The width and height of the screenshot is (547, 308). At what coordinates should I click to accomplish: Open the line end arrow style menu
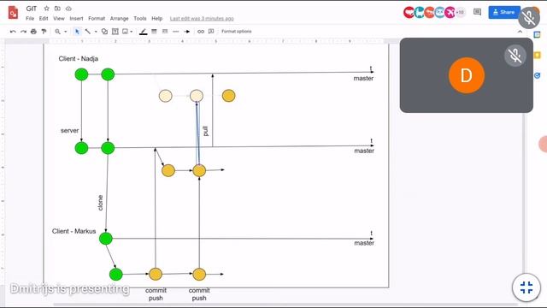click(186, 32)
